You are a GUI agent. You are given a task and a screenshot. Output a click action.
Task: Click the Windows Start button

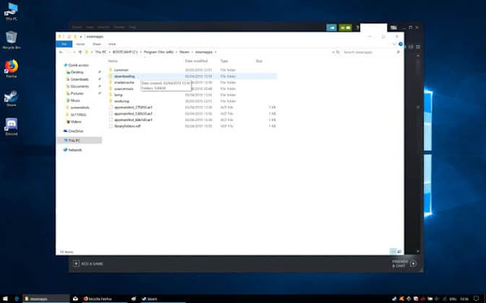pyautogui.click(x=5, y=298)
